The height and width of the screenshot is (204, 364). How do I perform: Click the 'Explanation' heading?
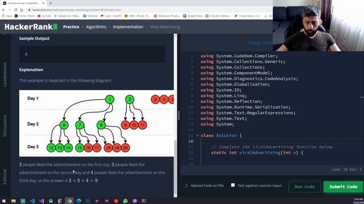31,70
